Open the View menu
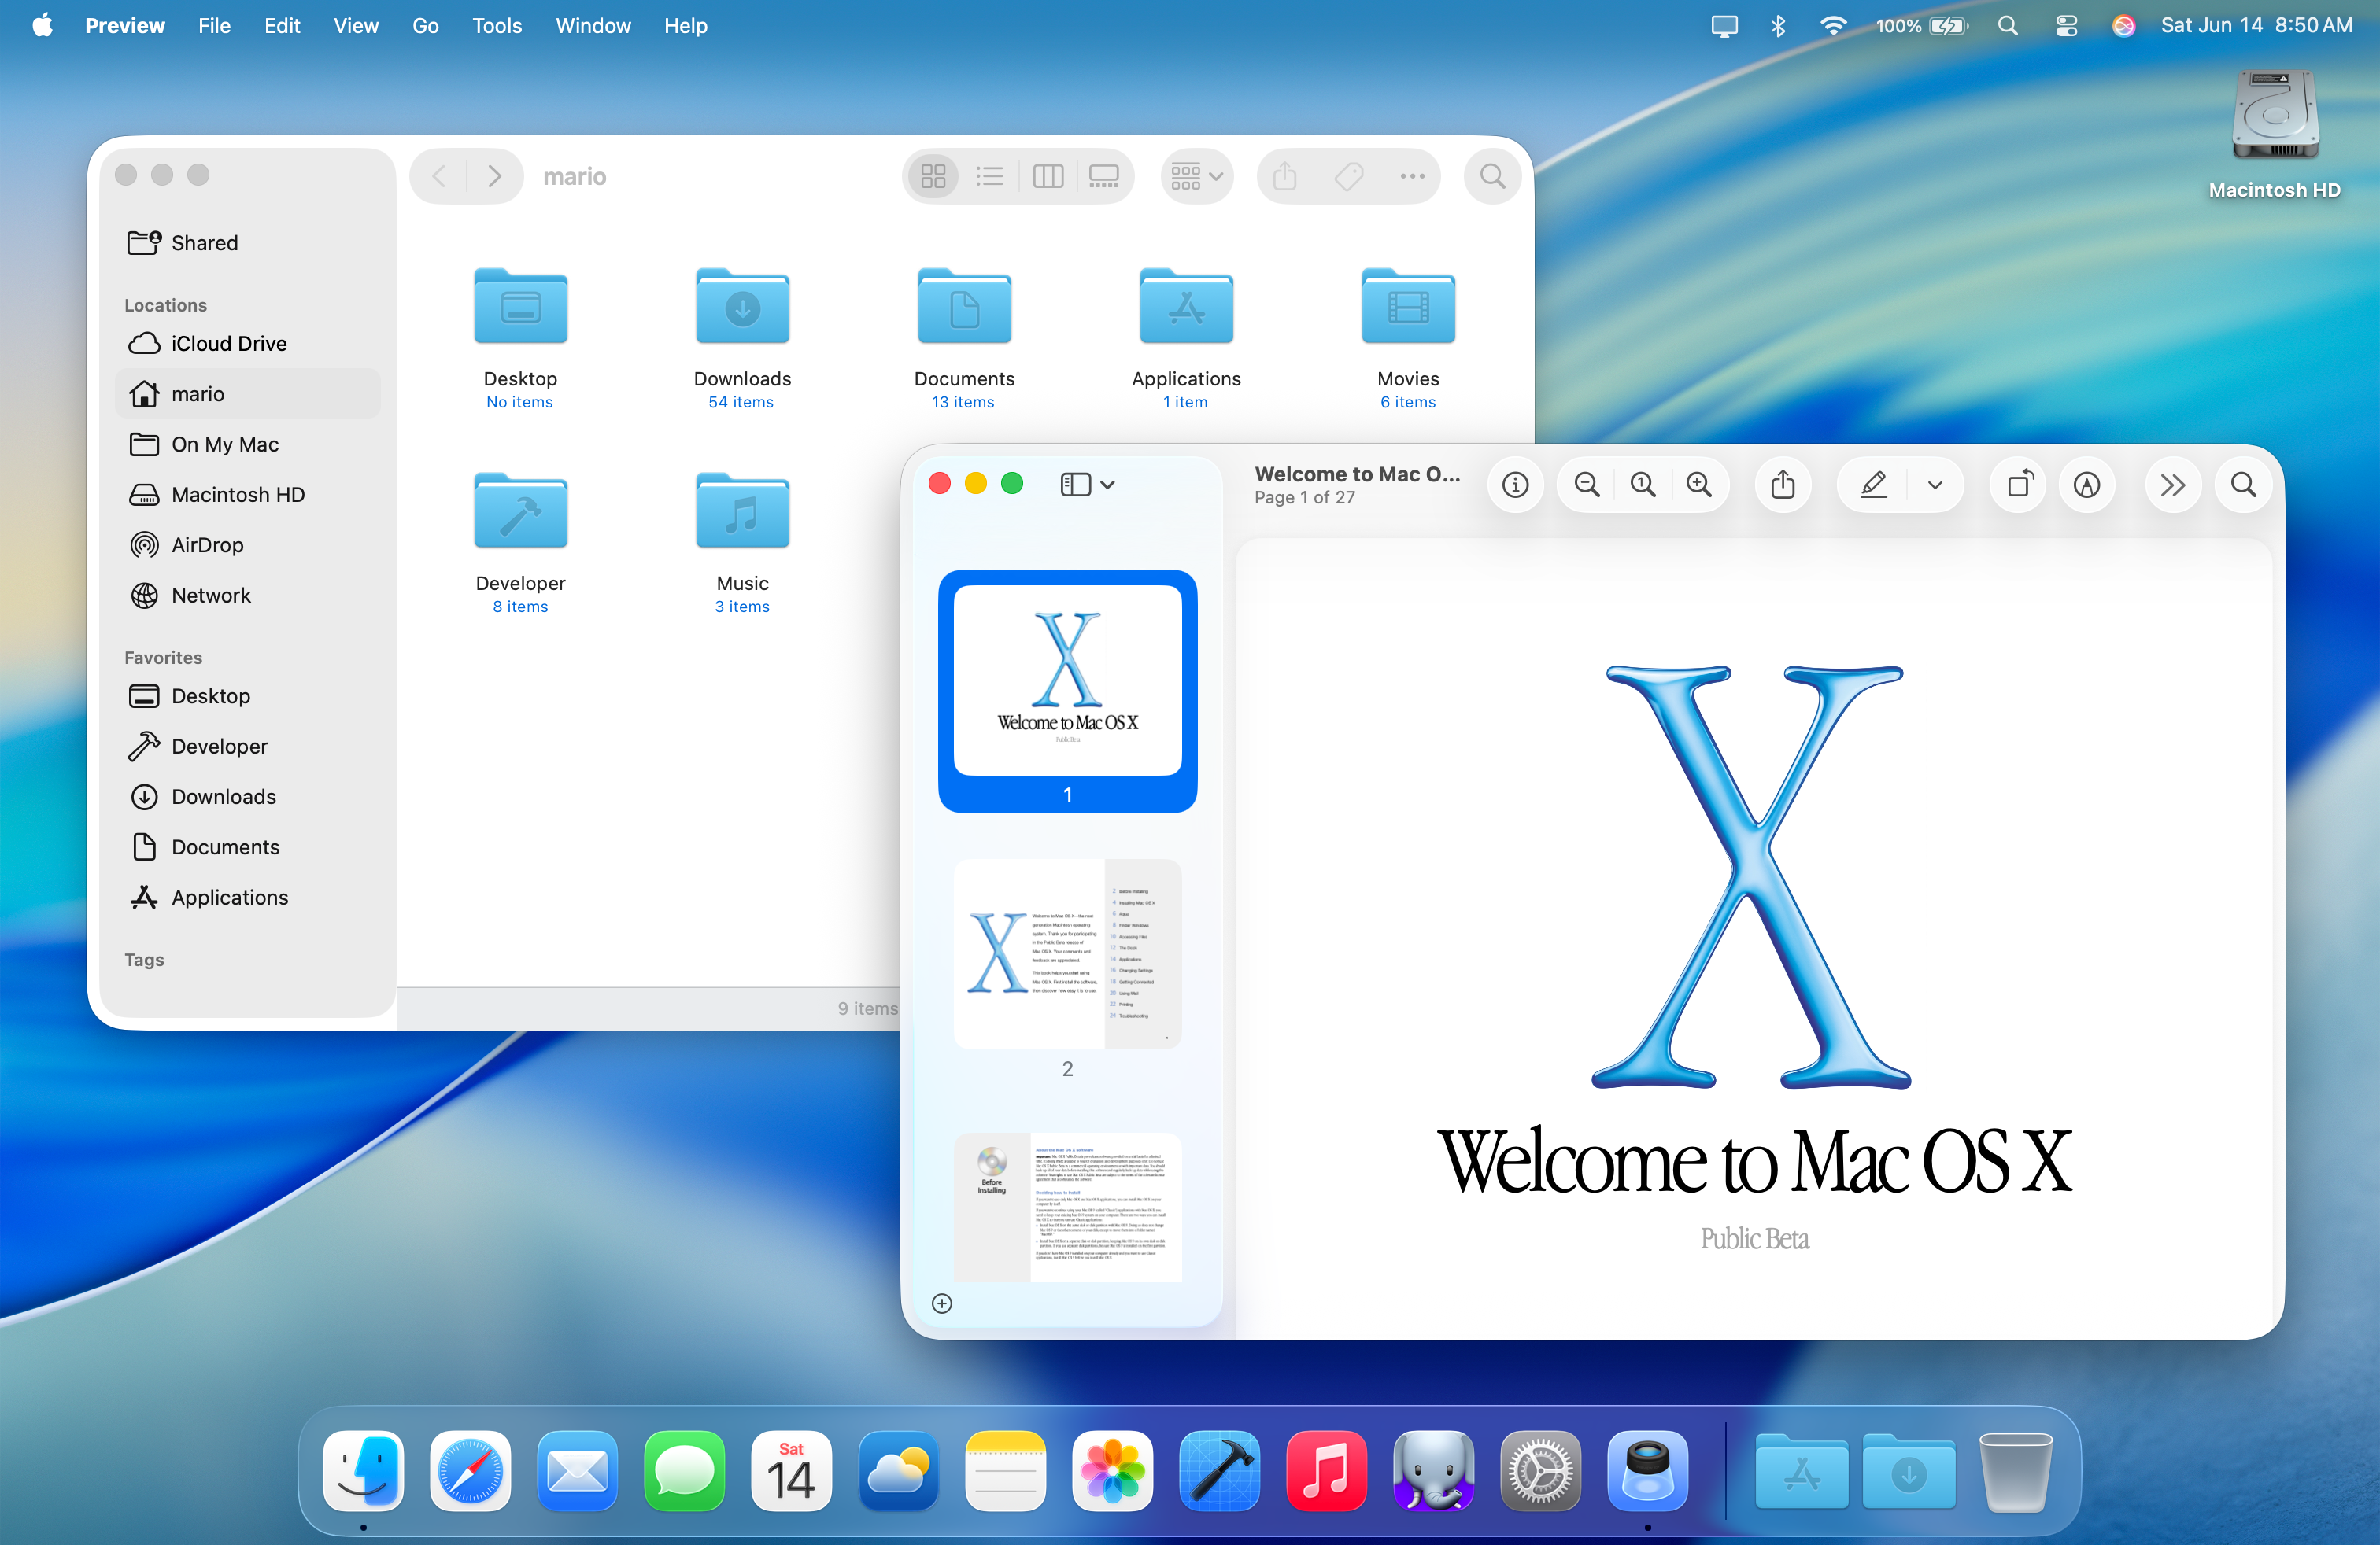2380x1545 pixels. (x=356, y=26)
